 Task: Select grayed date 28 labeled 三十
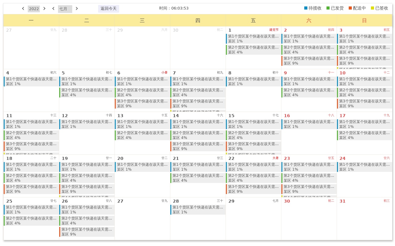64,30
